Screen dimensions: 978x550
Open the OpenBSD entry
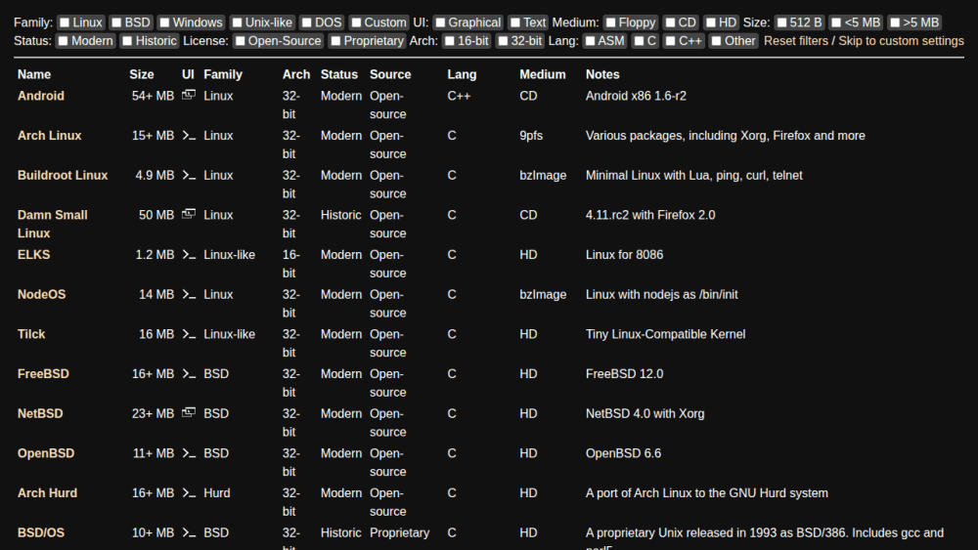(46, 453)
